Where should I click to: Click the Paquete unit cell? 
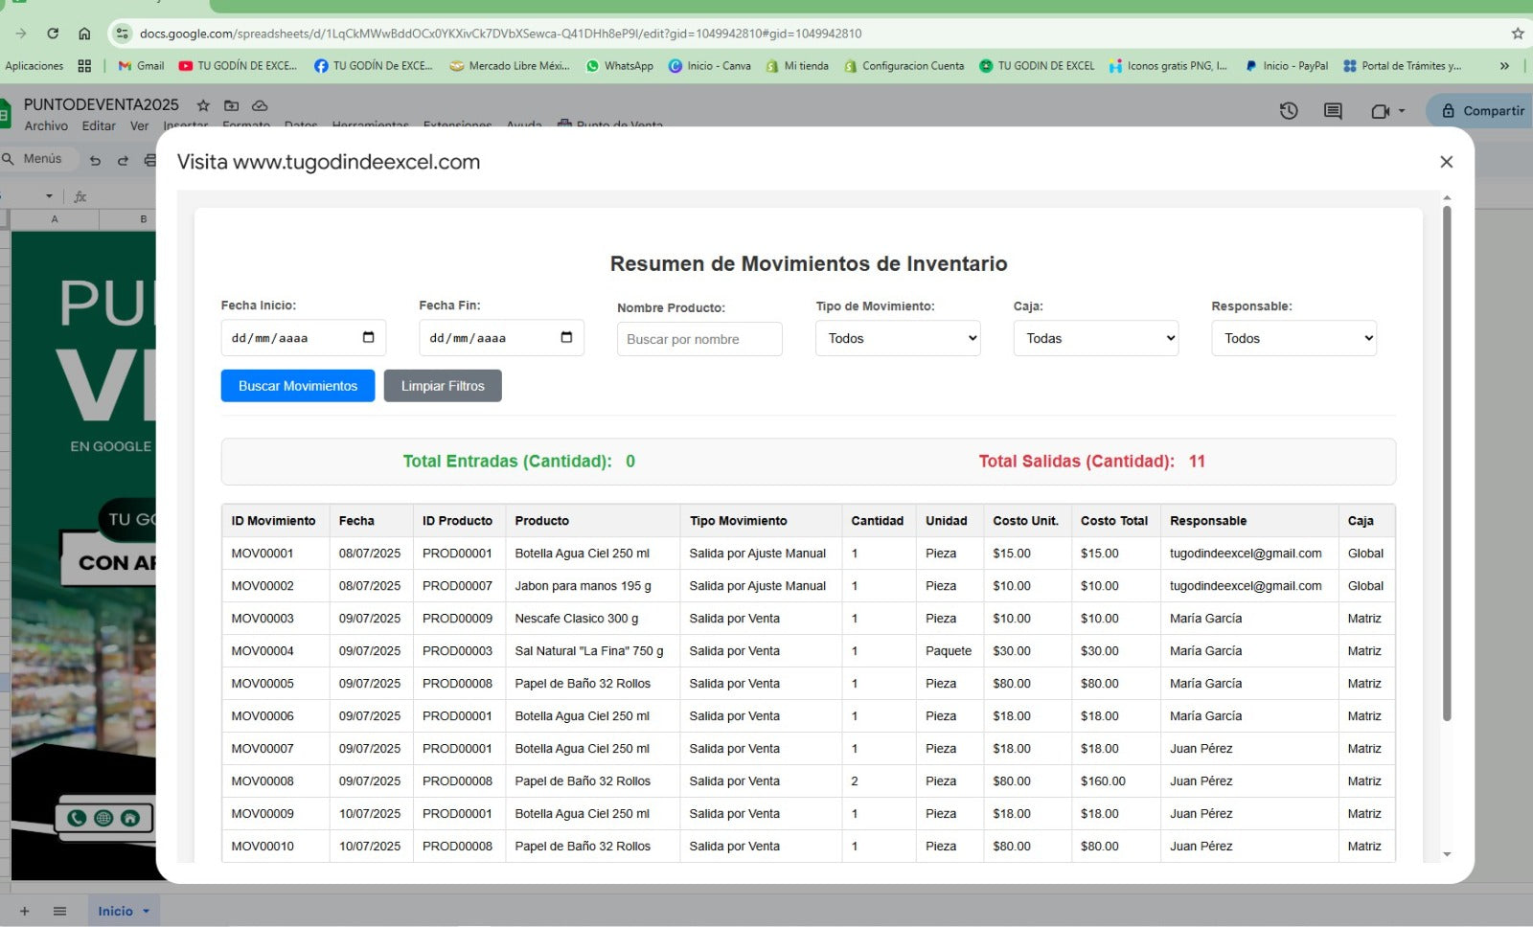coord(949,651)
